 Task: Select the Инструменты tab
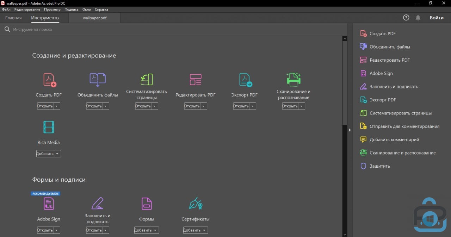(45, 18)
